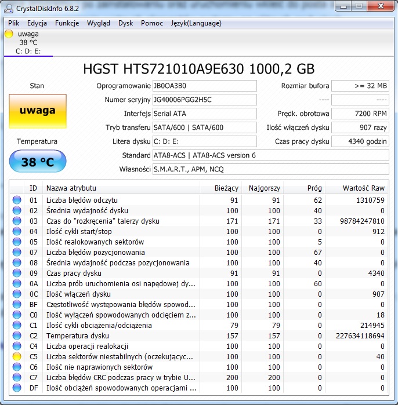Click blue status icon for attribute 04

17,231
